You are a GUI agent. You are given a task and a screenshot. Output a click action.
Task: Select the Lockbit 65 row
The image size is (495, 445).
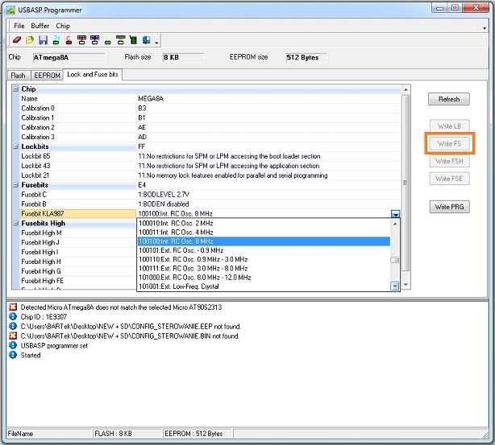pos(210,156)
